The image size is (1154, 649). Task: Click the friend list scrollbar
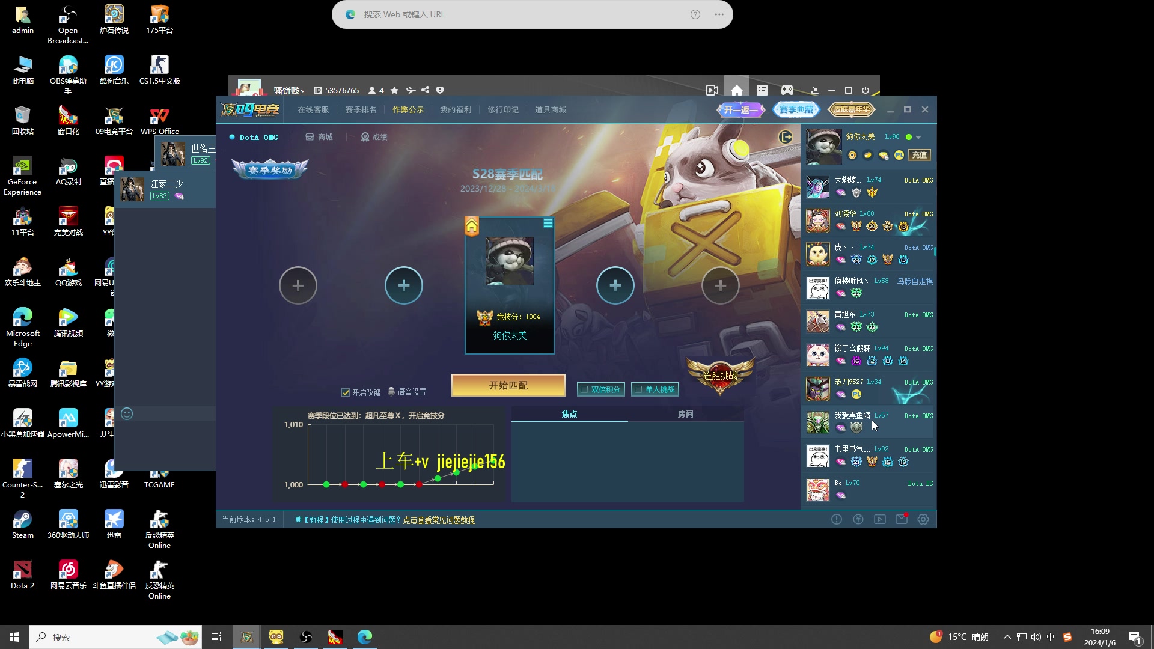coord(935,251)
